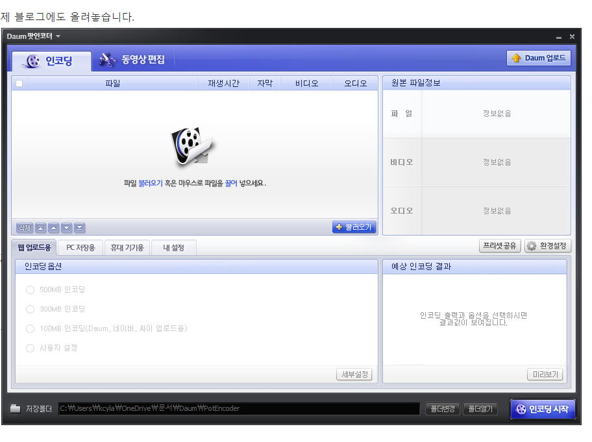592x442 pixels.
Task: Select the PC 저장용 tab
Action: point(80,248)
